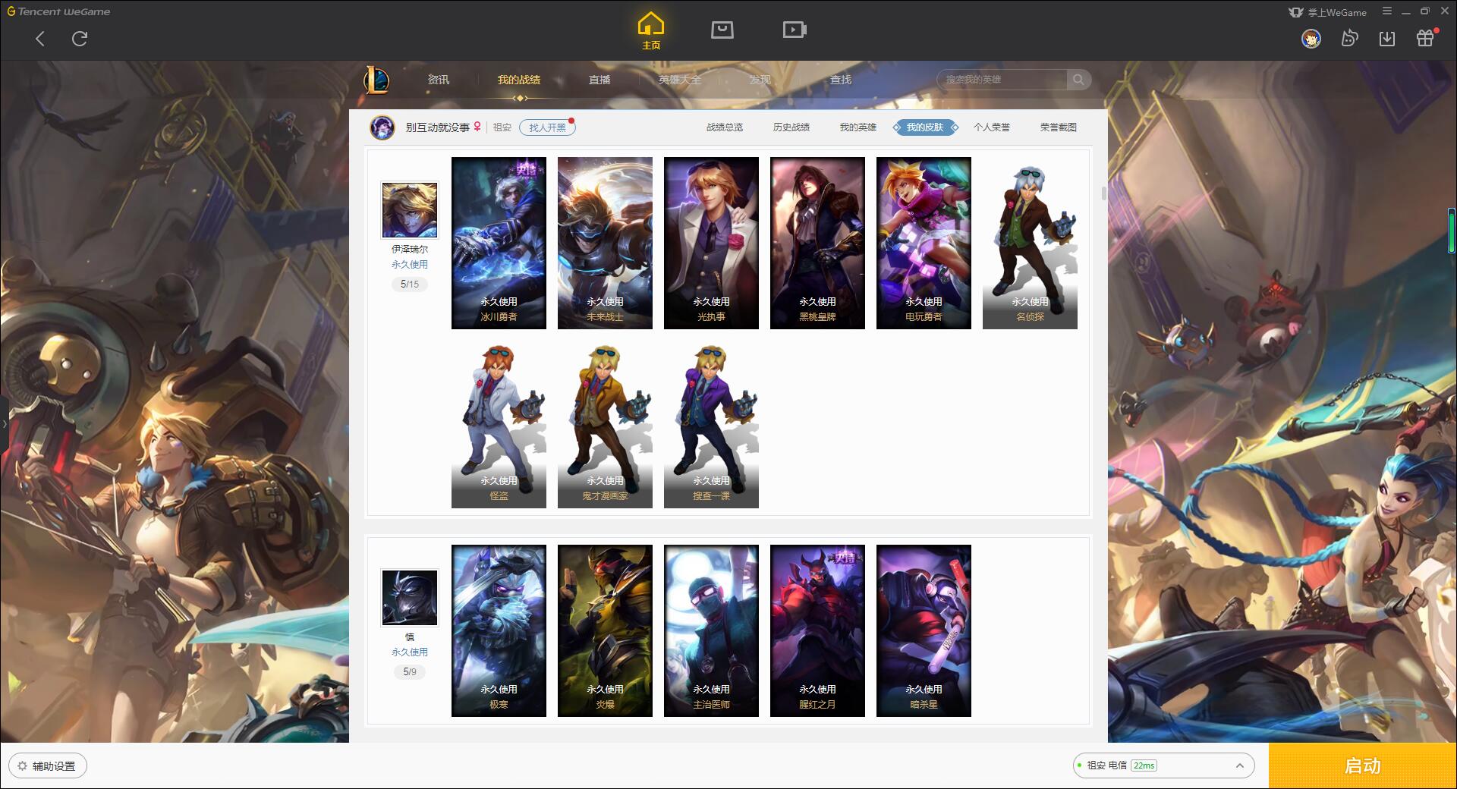Expand the 祖安 电信 server dropdown

click(x=1163, y=765)
